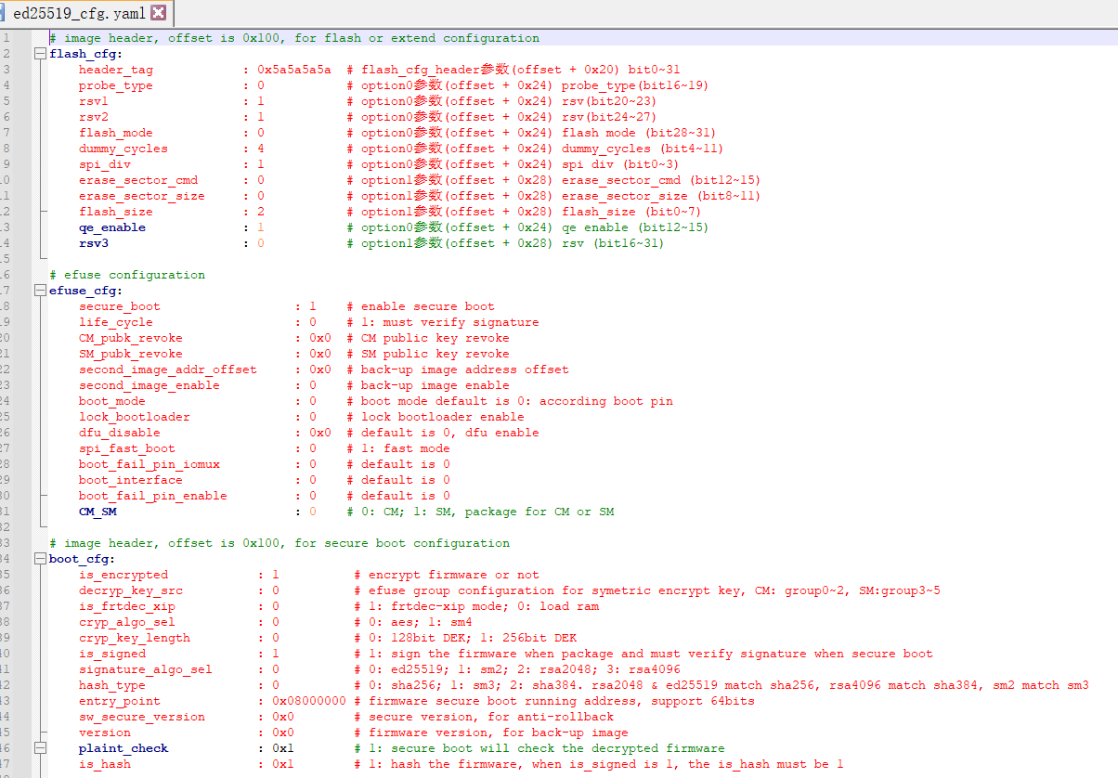1118x778 pixels.
Task: Click the boot_interface key
Action: point(131,480)
